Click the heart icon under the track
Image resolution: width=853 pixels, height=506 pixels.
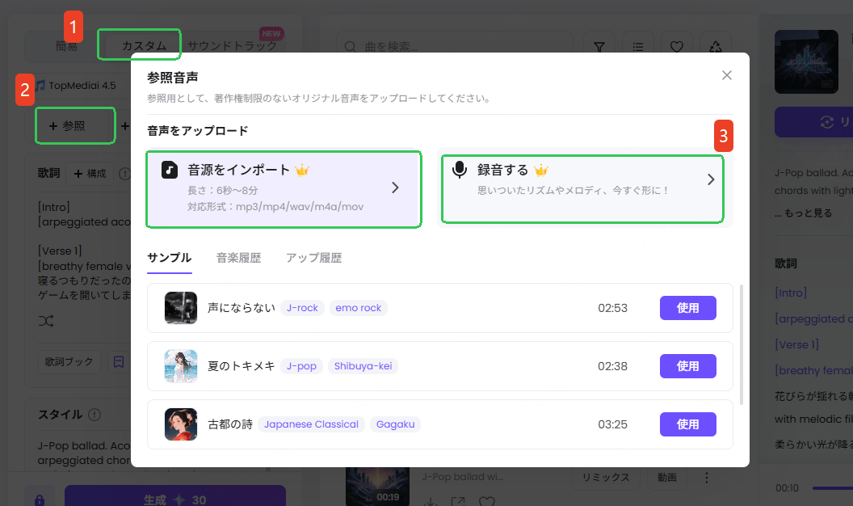click(x=487, y=501)
